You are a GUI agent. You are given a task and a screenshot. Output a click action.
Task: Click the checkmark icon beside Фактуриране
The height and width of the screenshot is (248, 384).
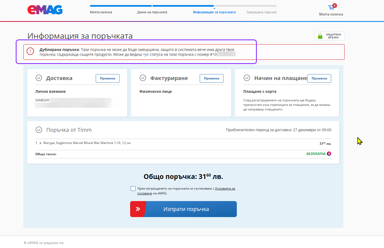(143, 78)
